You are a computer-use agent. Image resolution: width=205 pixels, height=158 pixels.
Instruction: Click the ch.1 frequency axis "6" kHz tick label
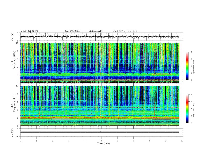click(x=18, y=59)
